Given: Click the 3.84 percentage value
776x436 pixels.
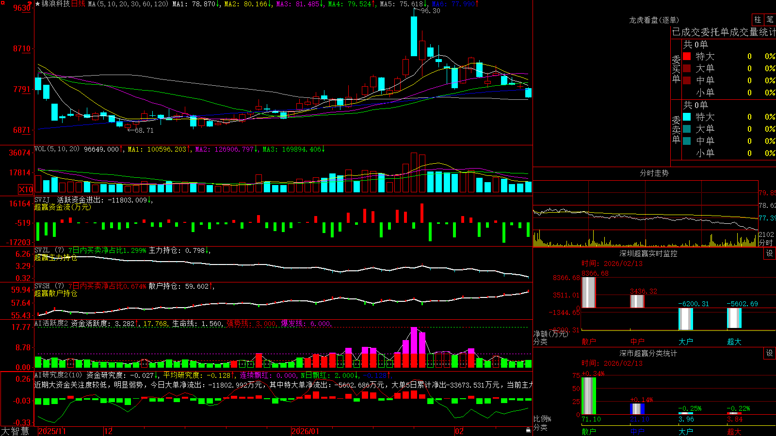Looking at the screenshot, I should pyautogui.click(x=735, y=419).
